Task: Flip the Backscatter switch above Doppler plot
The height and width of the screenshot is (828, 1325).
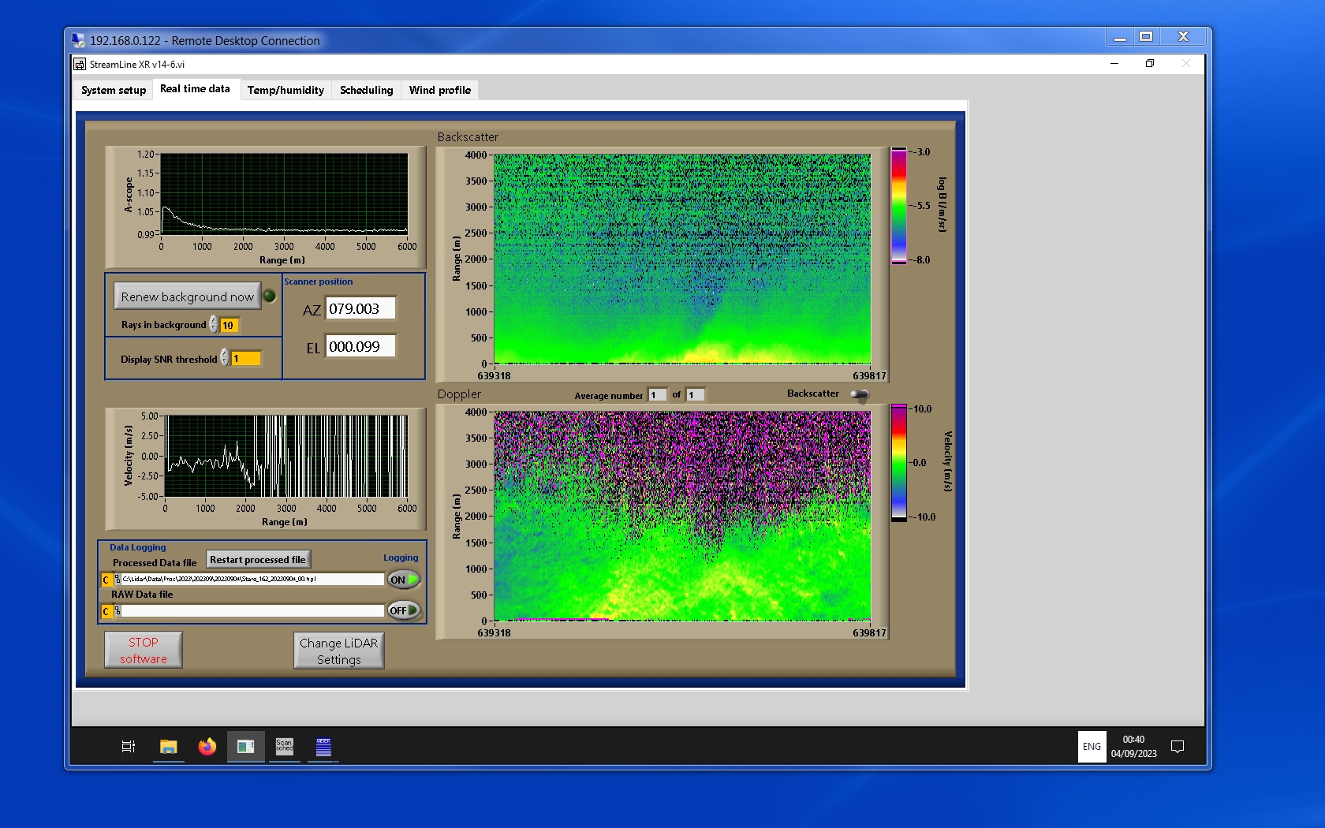Action: click(860, 394)
